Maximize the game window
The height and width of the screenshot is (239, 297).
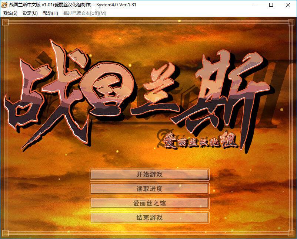coord(271,5)
